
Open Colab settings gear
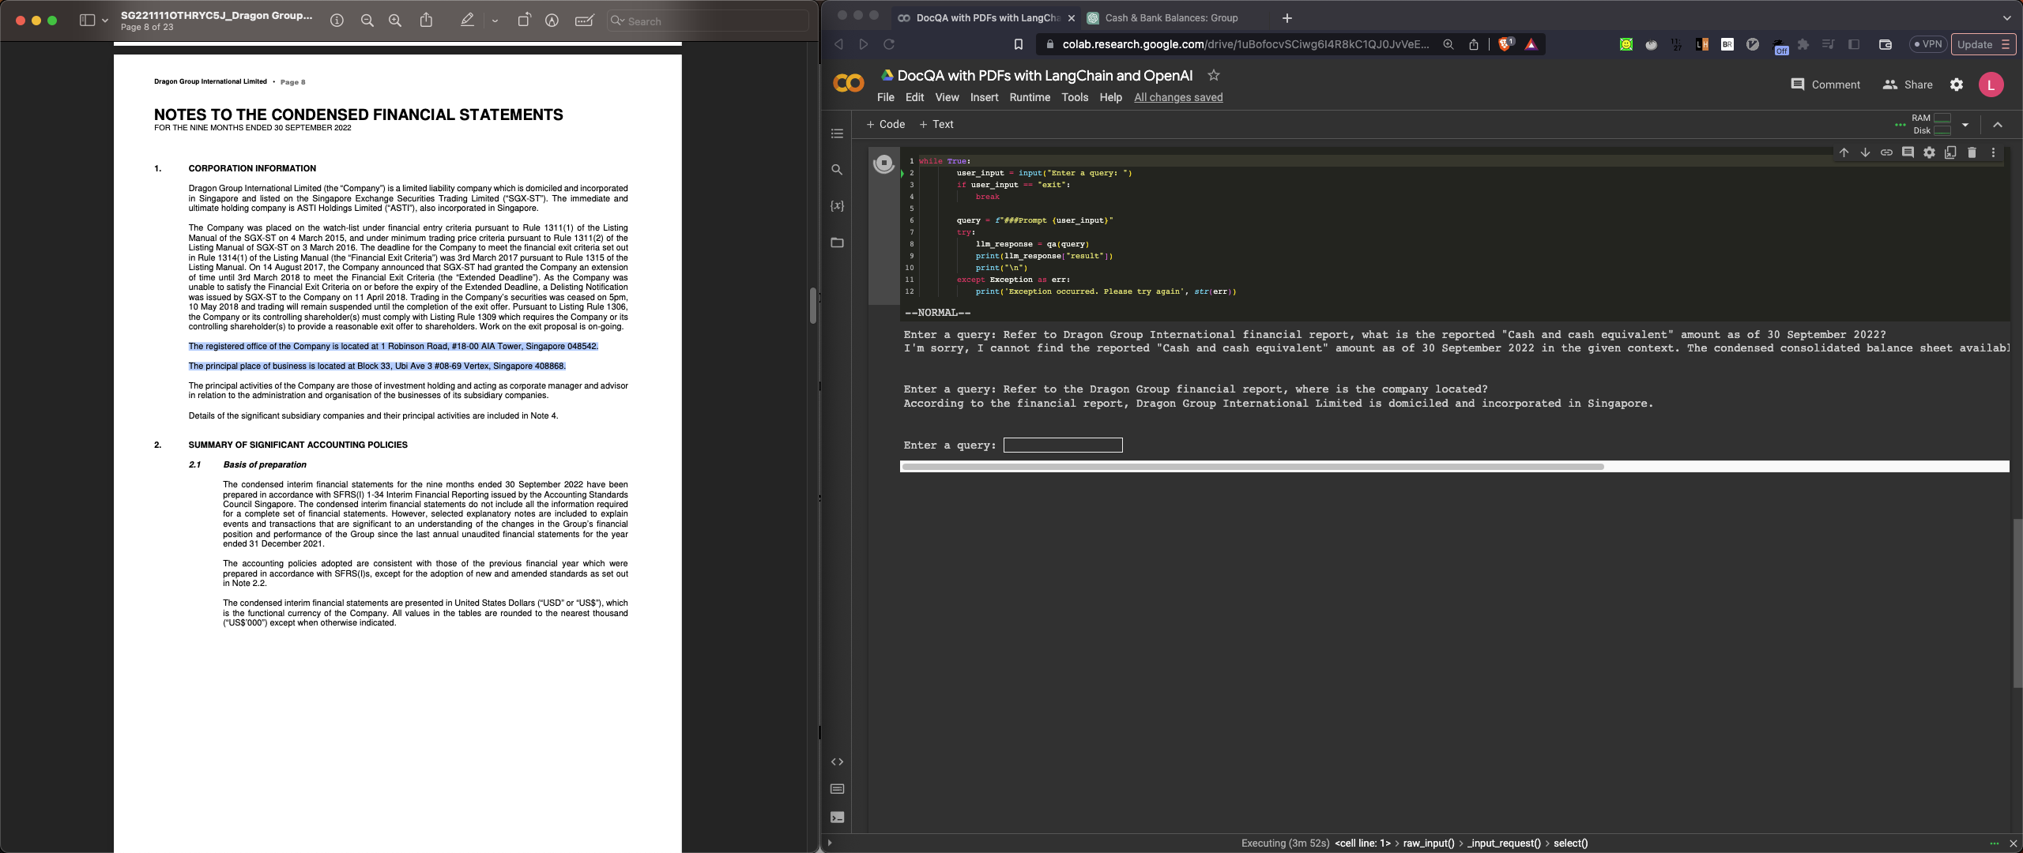coord(1957,85)
